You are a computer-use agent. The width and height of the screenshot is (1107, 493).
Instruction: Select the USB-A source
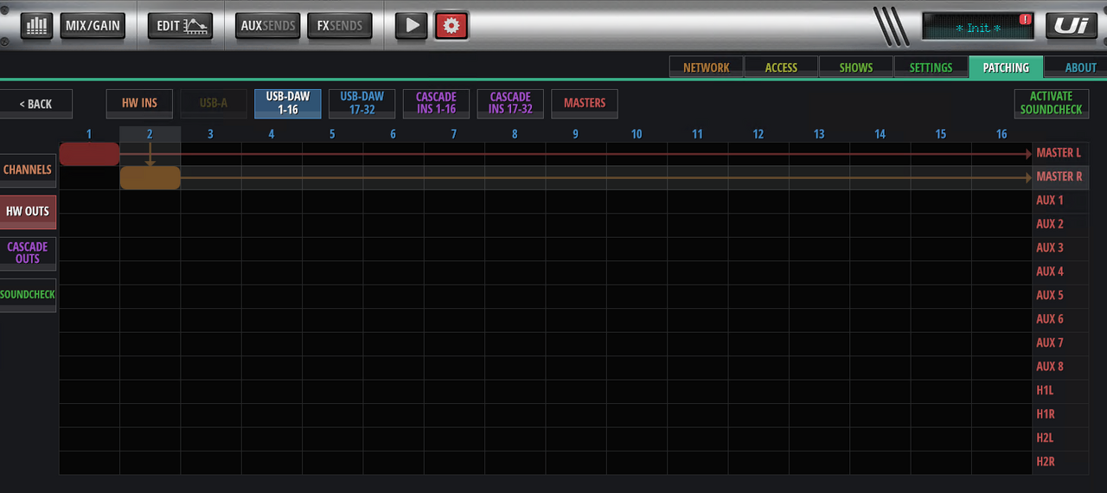214,103
